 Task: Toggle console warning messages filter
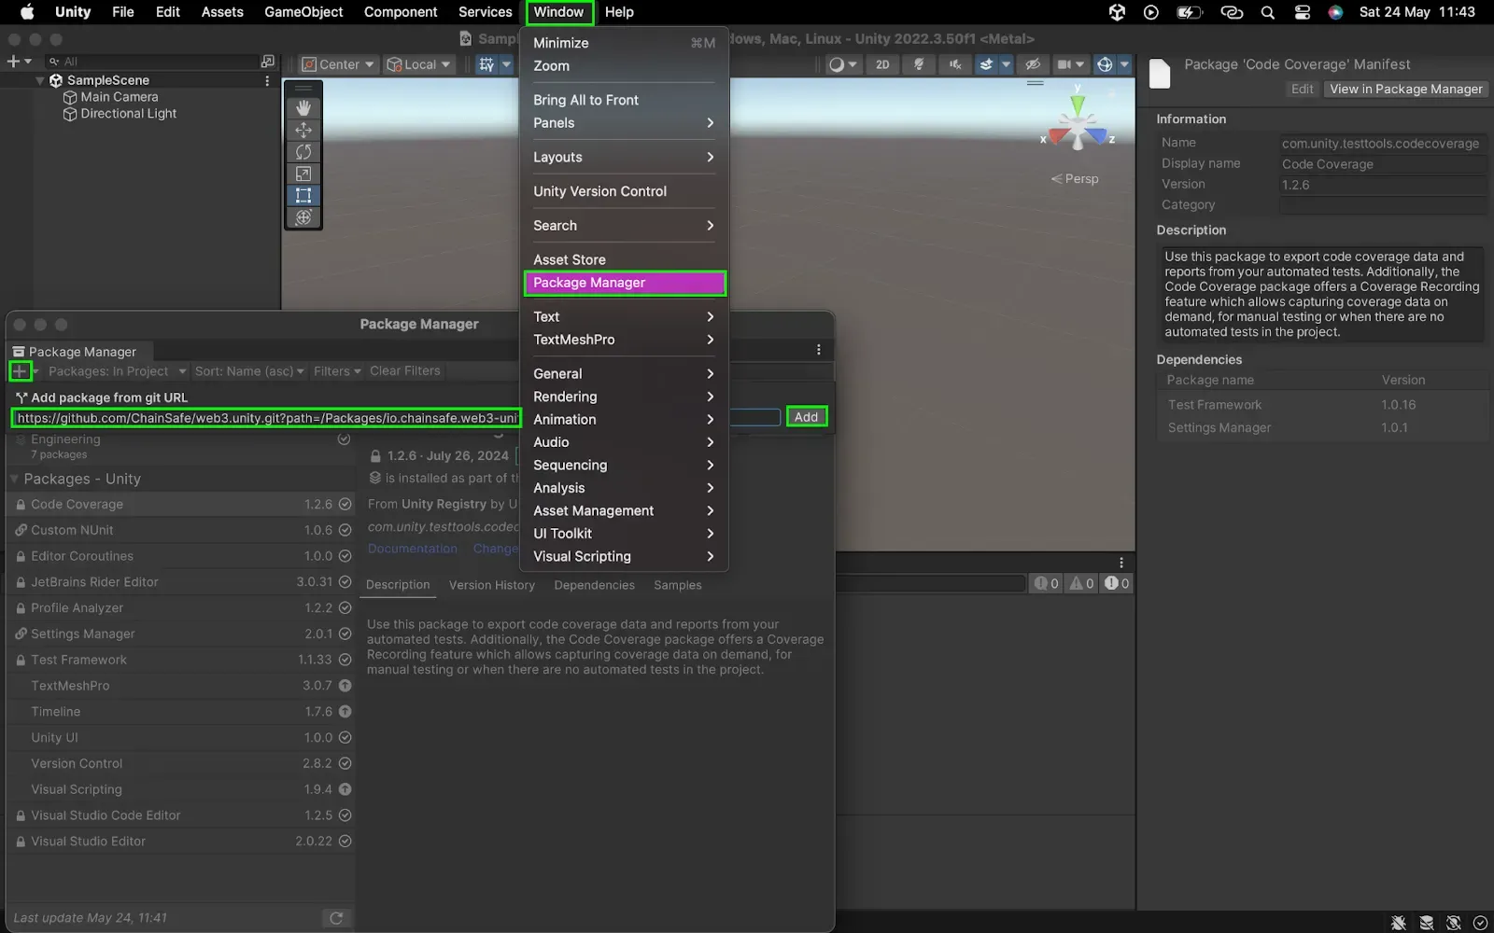click(x=1081, y=583)
